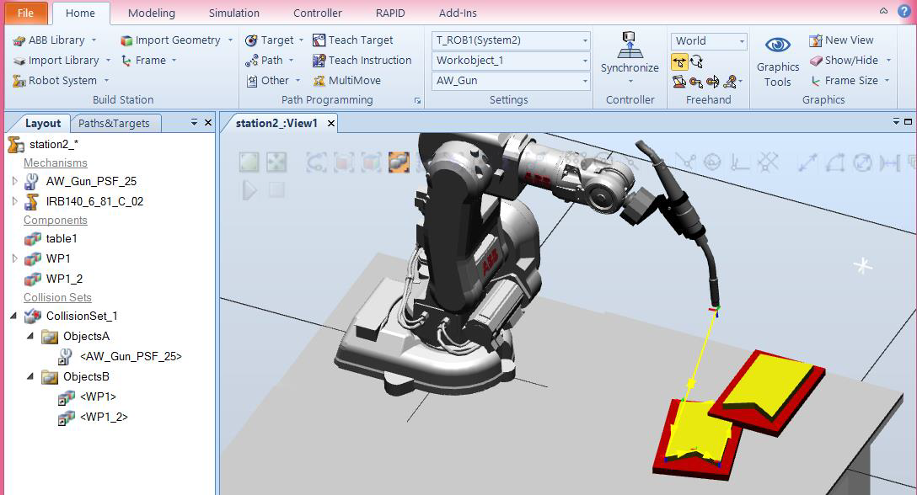Click the ABB Library button
917x495 pixels.
tap(52, 40)
